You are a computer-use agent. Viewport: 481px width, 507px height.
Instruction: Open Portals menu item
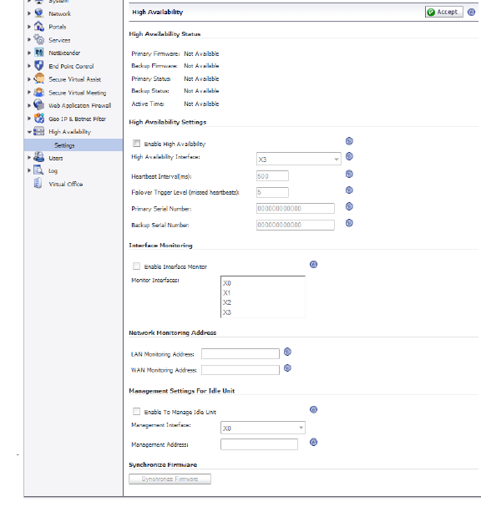pyautogui.click(x=58, y=27)
